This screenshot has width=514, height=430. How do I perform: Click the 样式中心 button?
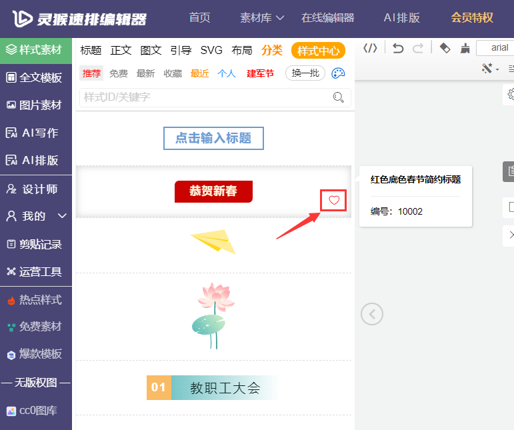click(318, 51)
